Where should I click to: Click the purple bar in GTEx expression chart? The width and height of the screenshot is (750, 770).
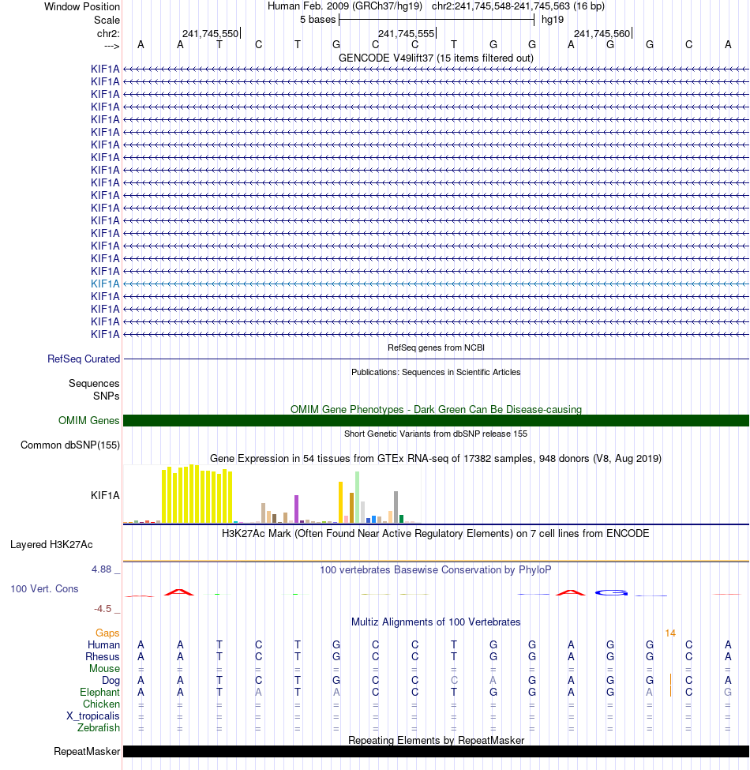297,509
